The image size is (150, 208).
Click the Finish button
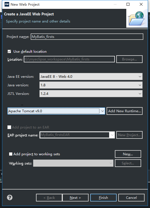click(103, 198)
